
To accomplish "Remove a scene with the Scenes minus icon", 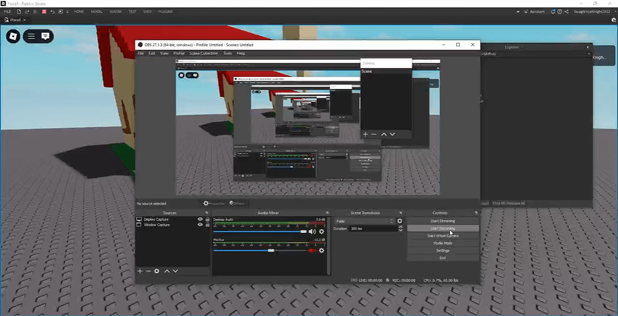I will pyautogui.click(x=374, y=134).
